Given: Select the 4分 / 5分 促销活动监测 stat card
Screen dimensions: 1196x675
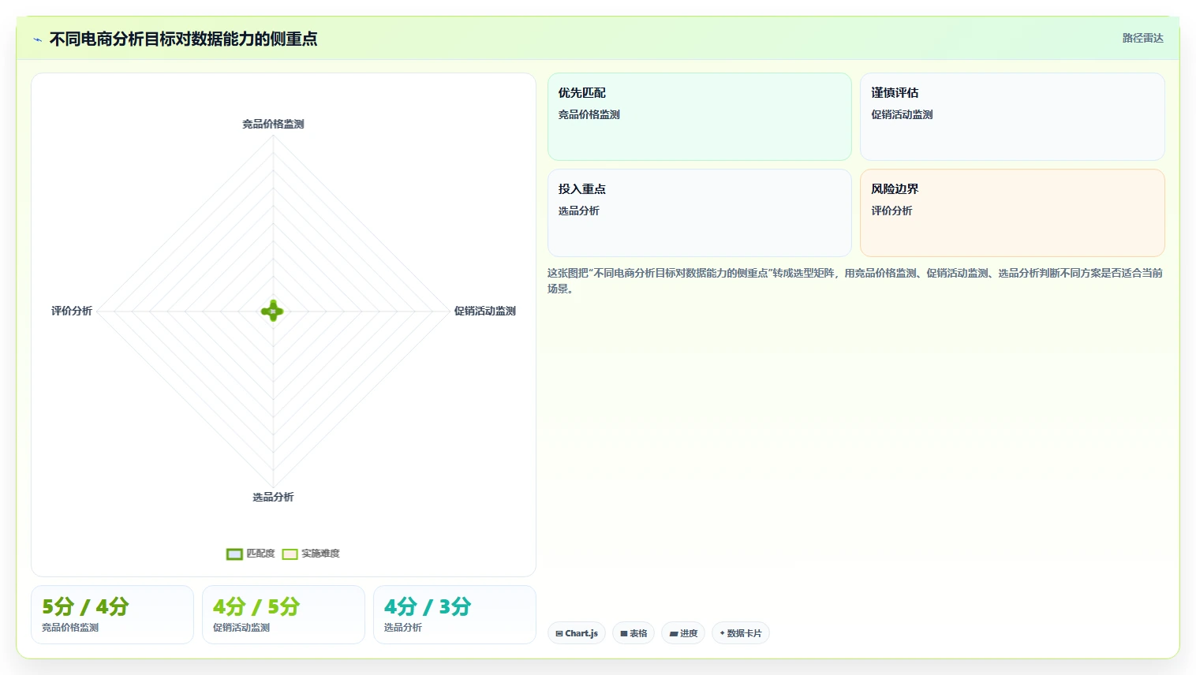Looking at the screenshot, I should (283, 614).
